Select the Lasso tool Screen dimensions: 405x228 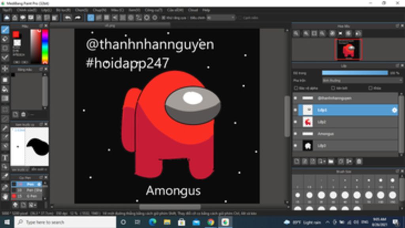(5, 119)
